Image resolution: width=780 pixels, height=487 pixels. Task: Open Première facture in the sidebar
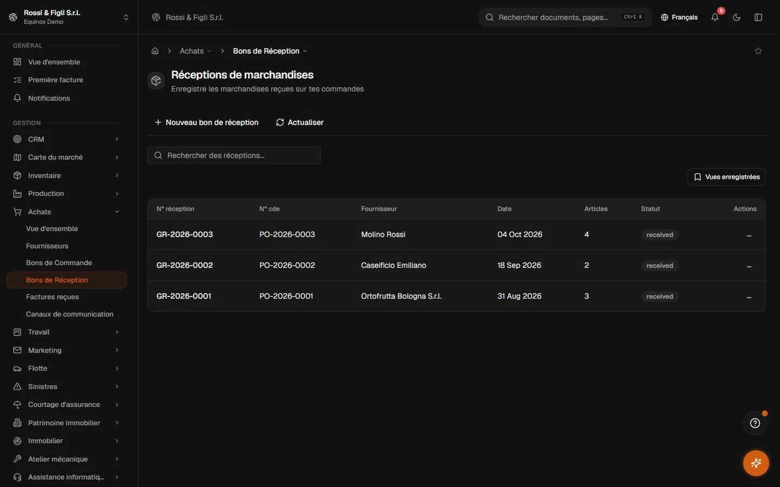tap(66, 80)
